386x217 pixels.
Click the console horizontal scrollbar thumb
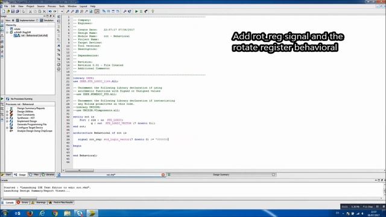[x=20, y=198]
